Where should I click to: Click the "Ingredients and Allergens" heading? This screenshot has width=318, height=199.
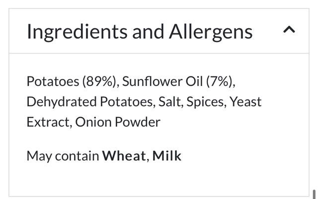coord(140,32)
